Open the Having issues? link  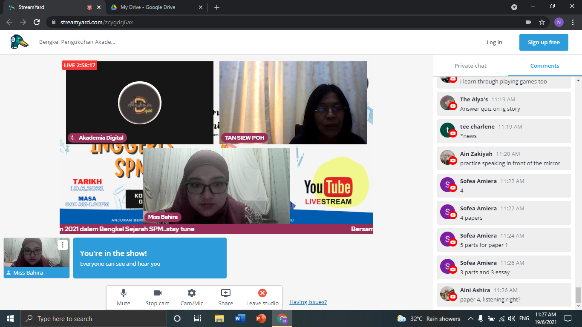[x=308, y=302]
